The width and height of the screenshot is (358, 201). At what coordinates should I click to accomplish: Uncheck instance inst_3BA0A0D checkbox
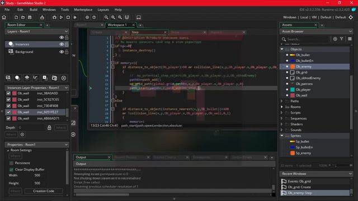coord(8,93)
